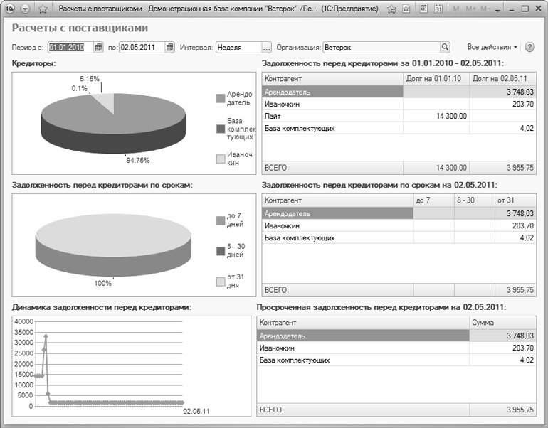
Task: Click the M+ memory button
Action: [x=470, y=9]
